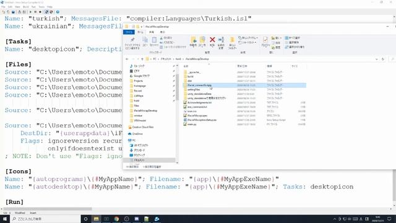This screenshot has width=396, height=223.
Task: Click Refresh button beside Explorer address bar
Action: click(x=383, y=59)
